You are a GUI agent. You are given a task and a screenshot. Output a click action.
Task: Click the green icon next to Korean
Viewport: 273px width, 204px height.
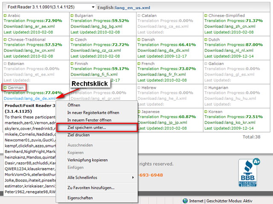(x=206, y=112)
